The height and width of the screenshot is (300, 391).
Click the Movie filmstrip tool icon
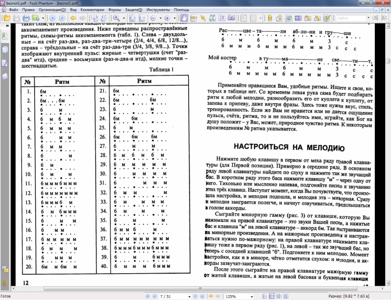click(x=298, y=18)
